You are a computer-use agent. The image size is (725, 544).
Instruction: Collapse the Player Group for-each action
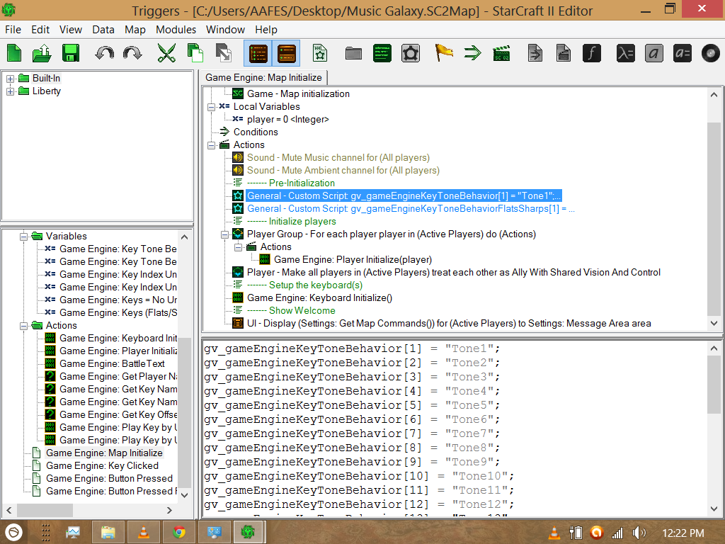(224, 234)
